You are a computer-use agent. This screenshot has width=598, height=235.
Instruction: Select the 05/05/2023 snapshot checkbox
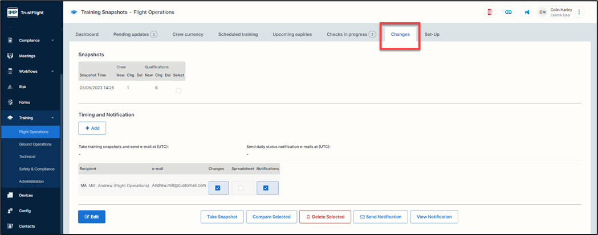178,90
